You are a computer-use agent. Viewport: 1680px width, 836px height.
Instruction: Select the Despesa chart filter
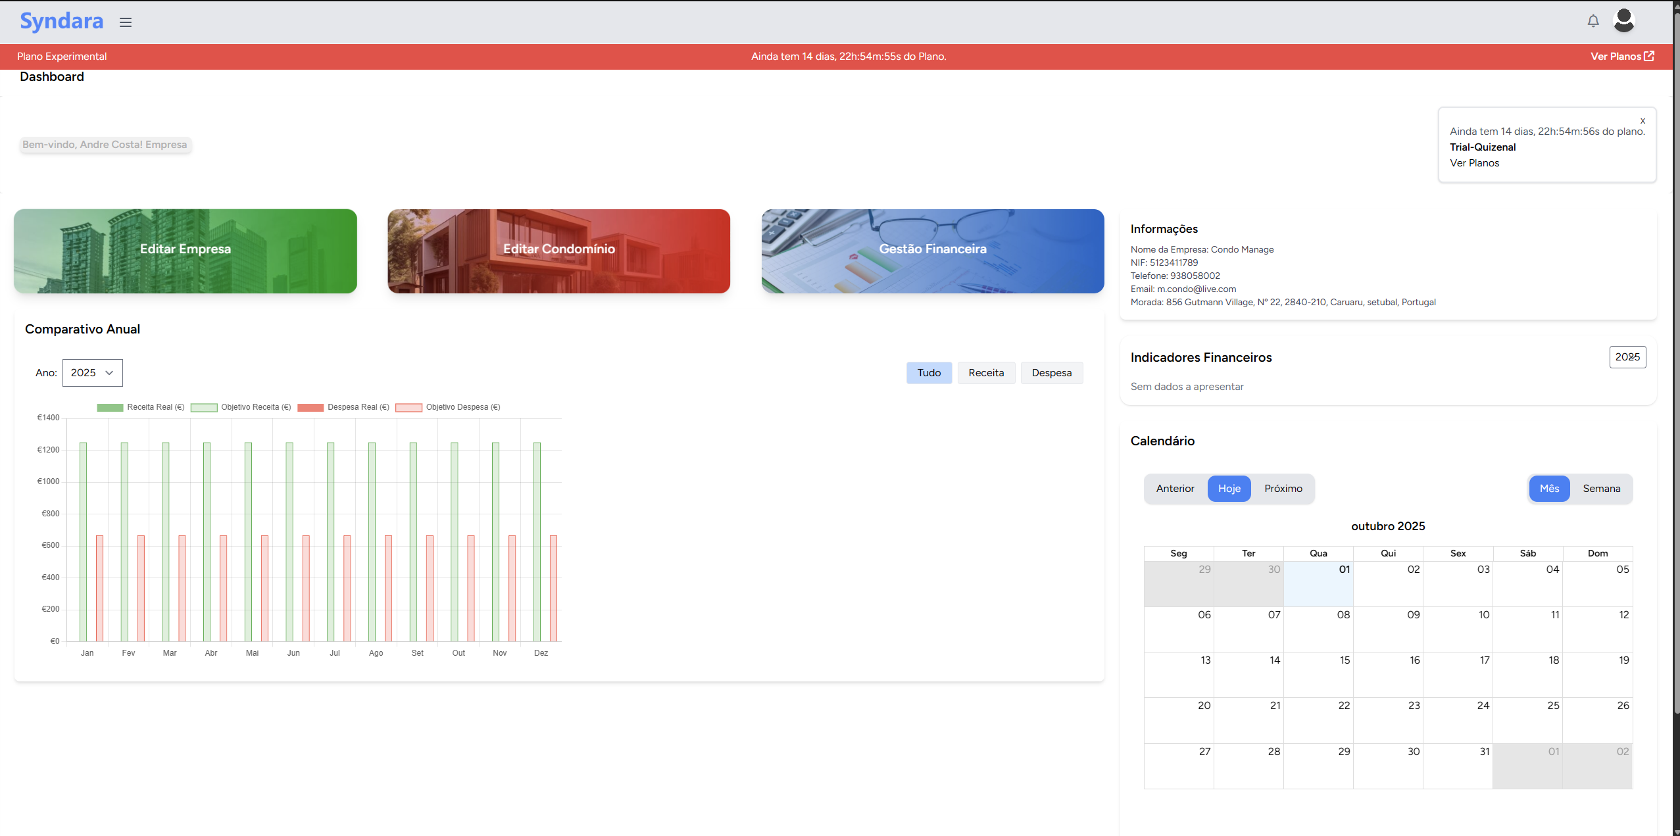[x=1051, y=373]
